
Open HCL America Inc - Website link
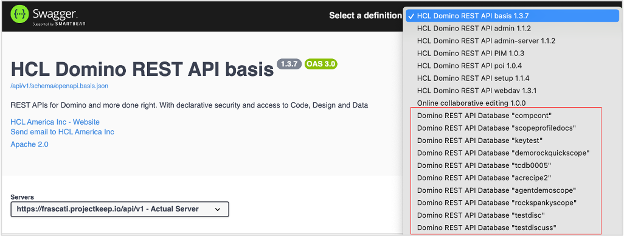click(x=55, y=122)
